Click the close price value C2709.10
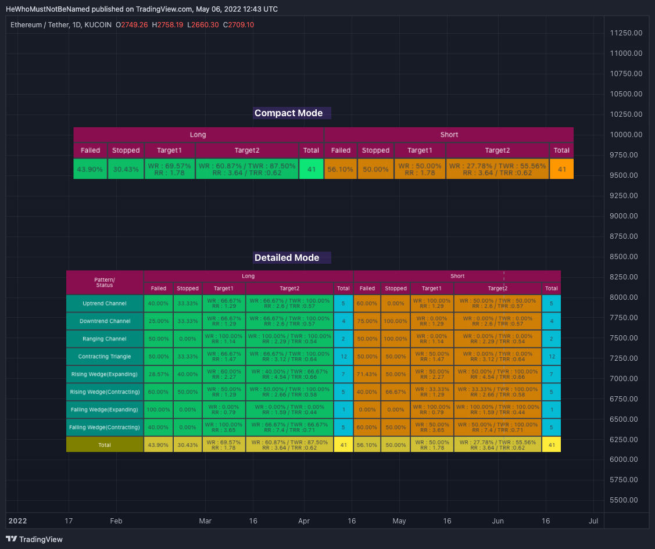The width and height of the screenshot is (655, 549). [x=238, y=24]
